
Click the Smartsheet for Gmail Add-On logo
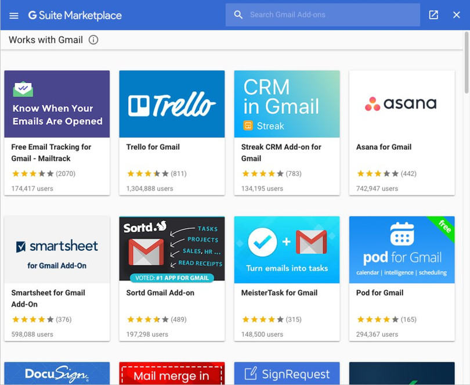[57, 250]
